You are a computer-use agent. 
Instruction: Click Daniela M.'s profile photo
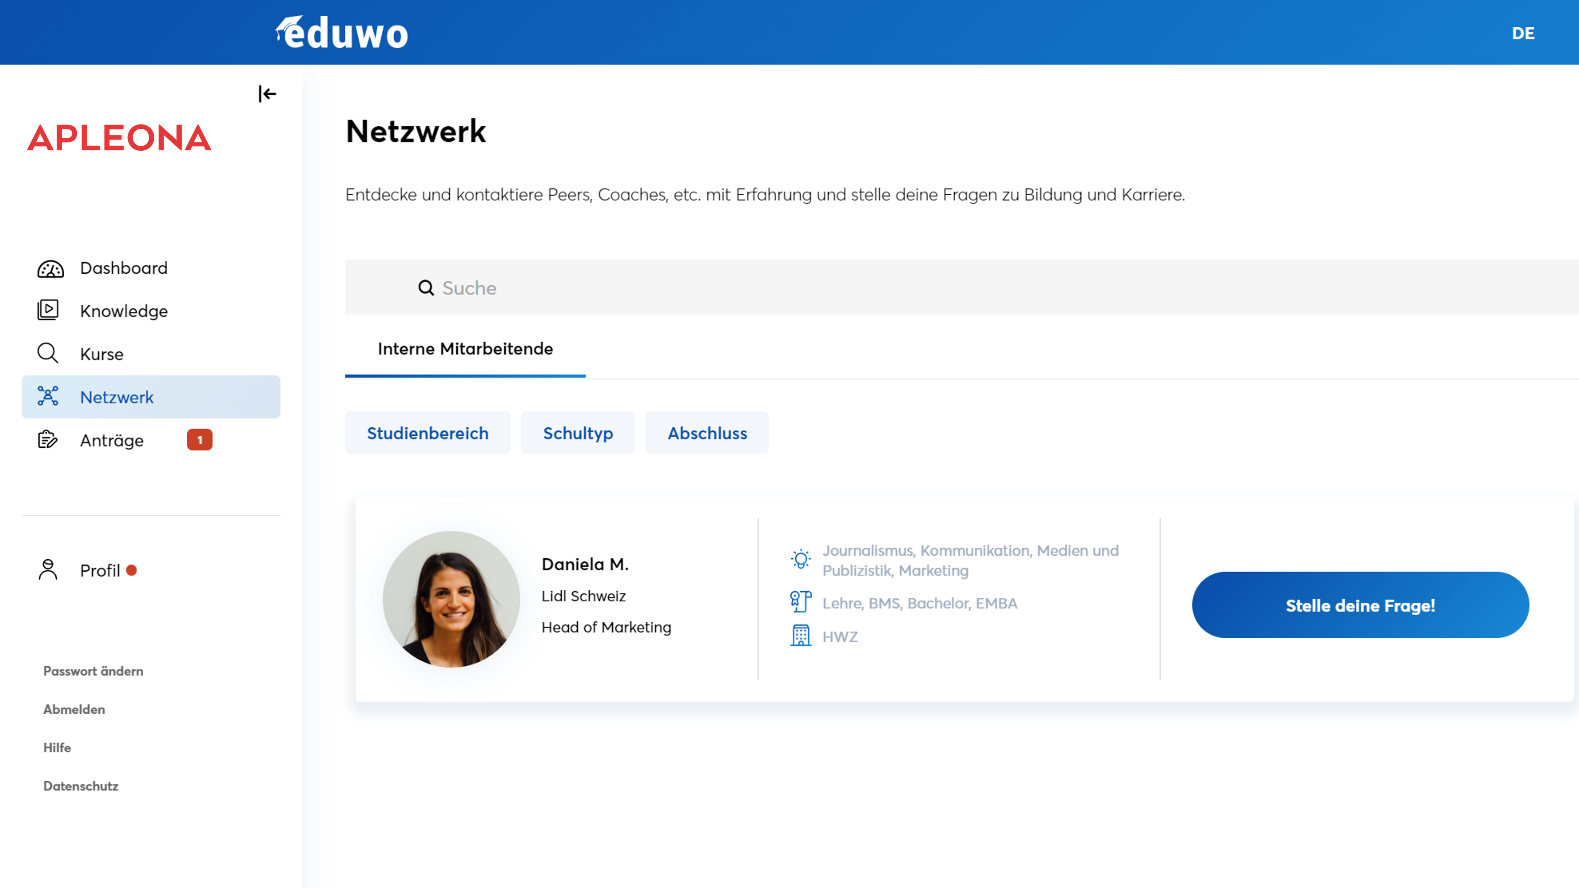pos(451,599)
